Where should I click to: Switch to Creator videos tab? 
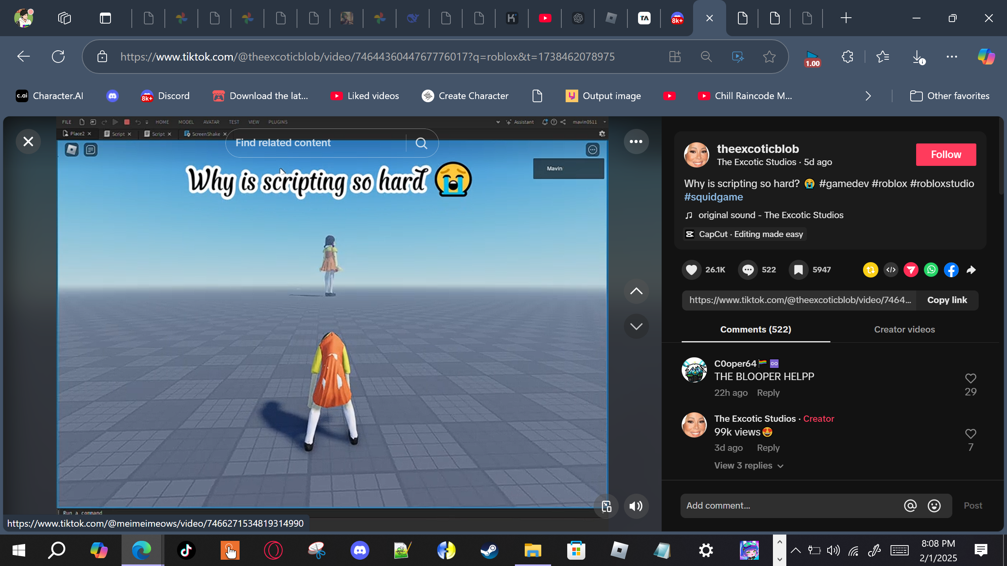(x=904, y=329)
